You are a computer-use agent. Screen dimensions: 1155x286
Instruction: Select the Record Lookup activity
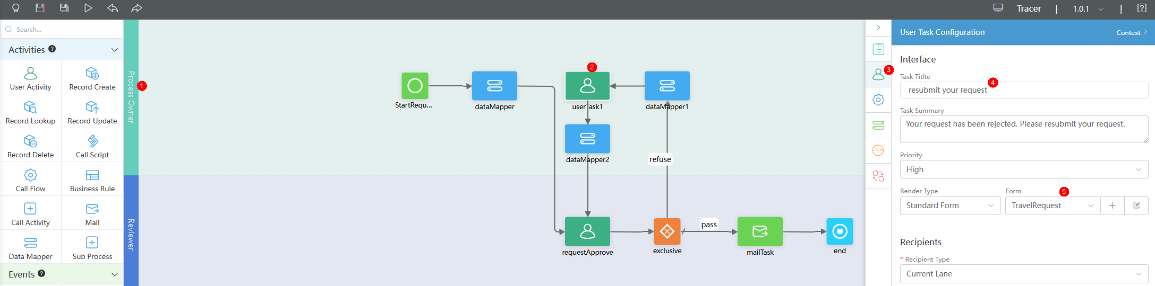(x=31, y=112)
